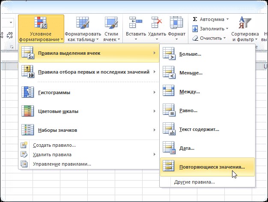Viewport: 268px width, 202px height.
Task: Click the Заполнить fill-down icon
Action: pos(195,29)
